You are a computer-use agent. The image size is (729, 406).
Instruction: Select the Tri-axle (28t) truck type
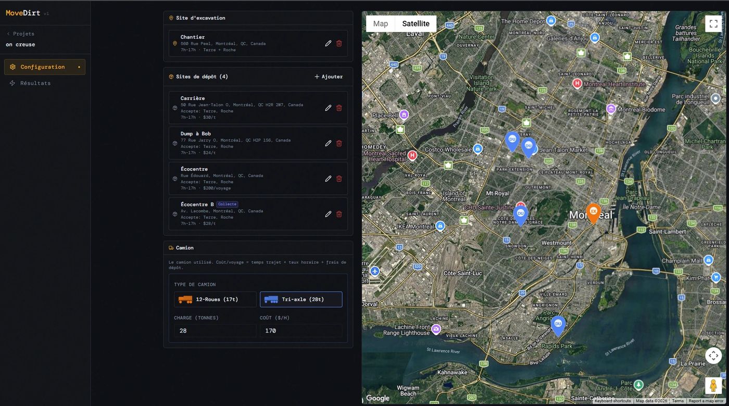click(x=301, y=299)
